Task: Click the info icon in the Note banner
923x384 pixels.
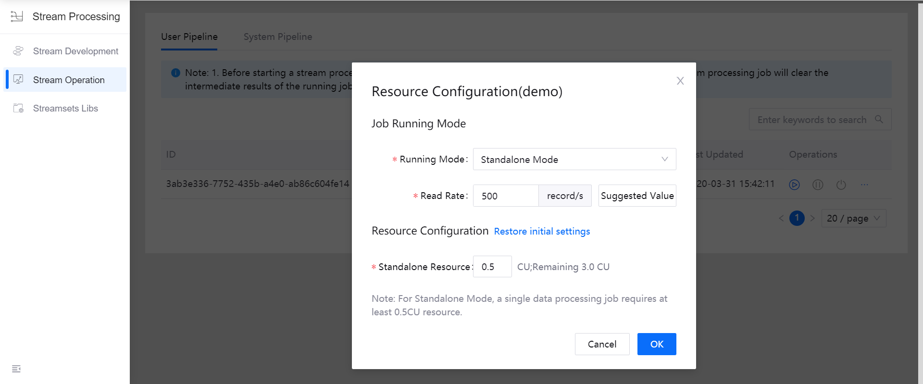Action: pos(175,73)
